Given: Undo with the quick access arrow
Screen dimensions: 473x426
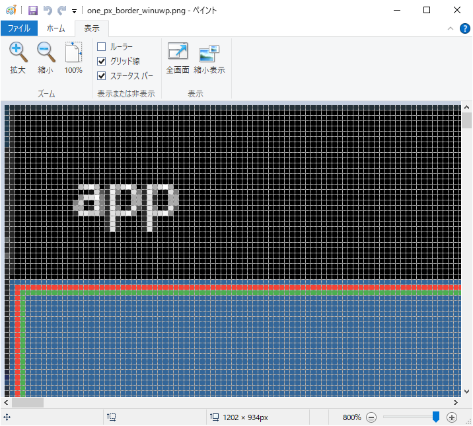Looking at the screenshot, I should coord(48,11).
